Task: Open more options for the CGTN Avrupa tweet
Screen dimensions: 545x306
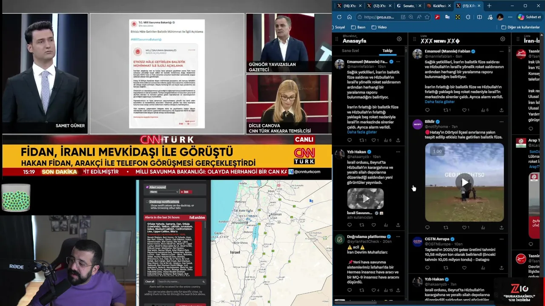Action: (501, 239)
